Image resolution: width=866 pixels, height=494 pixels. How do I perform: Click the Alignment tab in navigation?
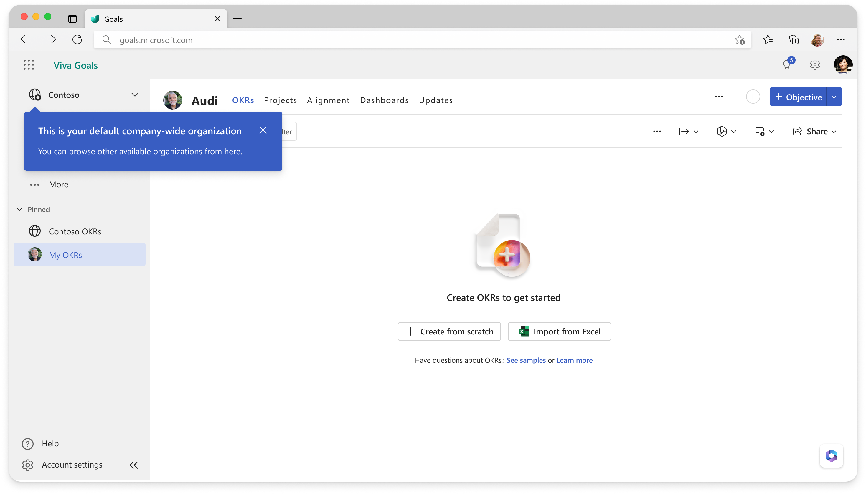click(x=328, y=100)
